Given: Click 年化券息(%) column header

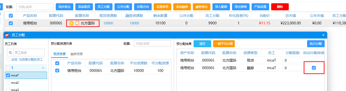Looking at the screenshot, I should pyautogui.click(x=239, y=16).
